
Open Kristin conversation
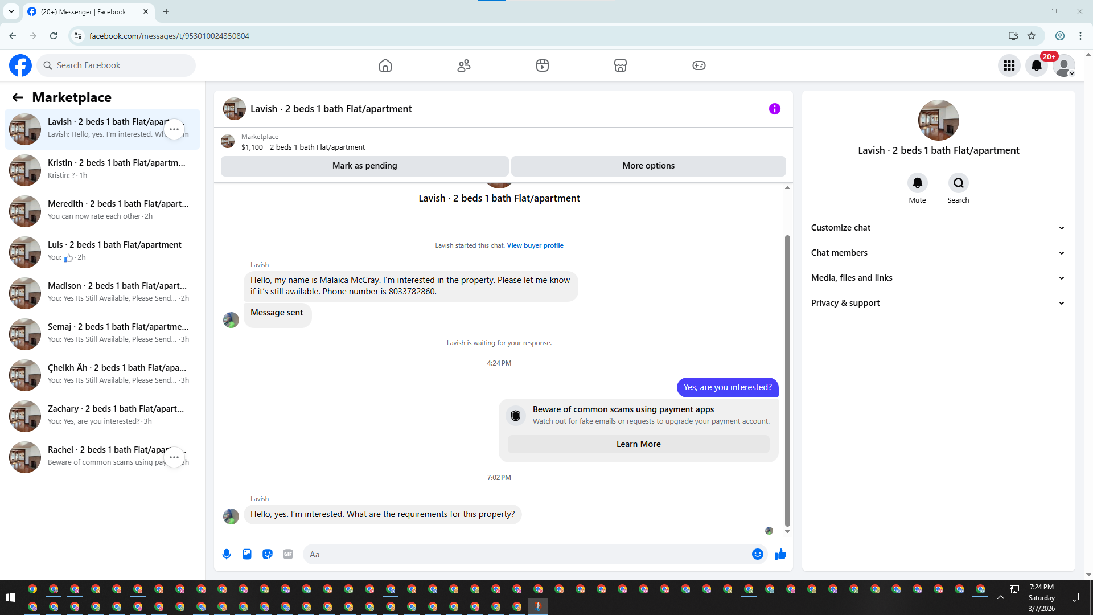[102, 170]
